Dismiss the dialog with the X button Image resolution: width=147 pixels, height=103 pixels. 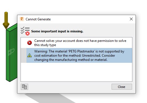[131, 19]
